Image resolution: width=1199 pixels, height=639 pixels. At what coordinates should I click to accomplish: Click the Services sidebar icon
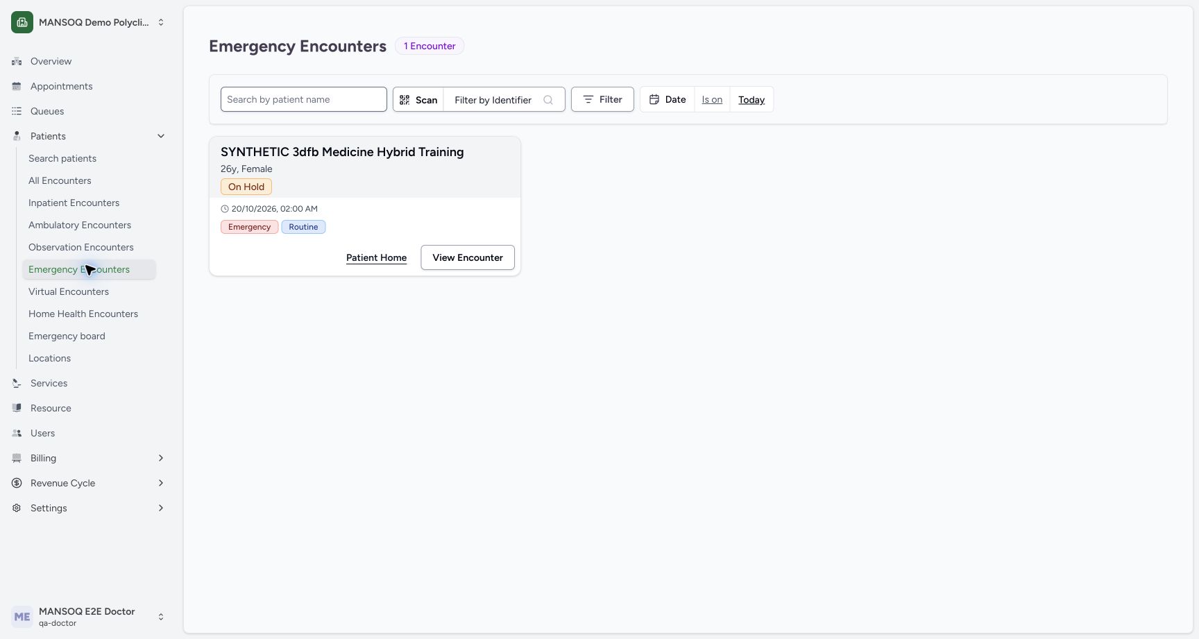coord(17,383)
